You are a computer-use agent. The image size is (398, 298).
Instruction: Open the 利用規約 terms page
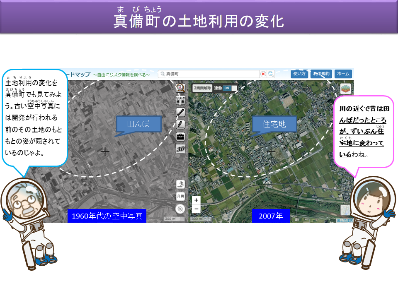coord(321,74)
